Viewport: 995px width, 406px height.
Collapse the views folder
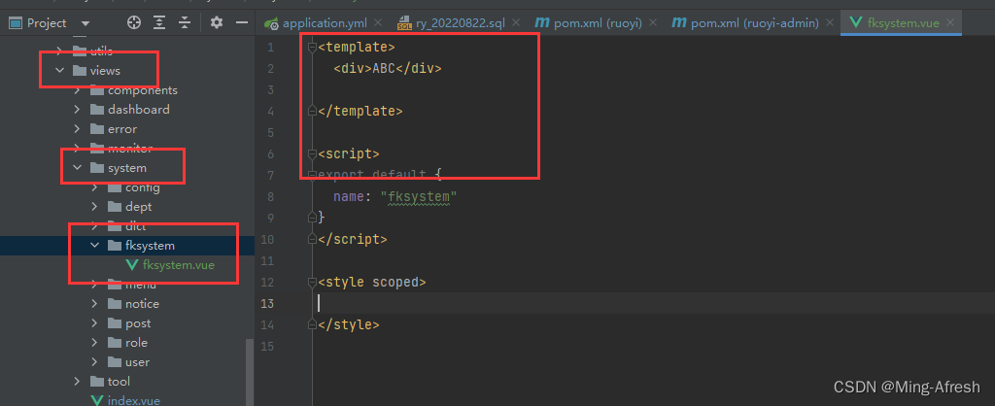click(x=60, y=71)
